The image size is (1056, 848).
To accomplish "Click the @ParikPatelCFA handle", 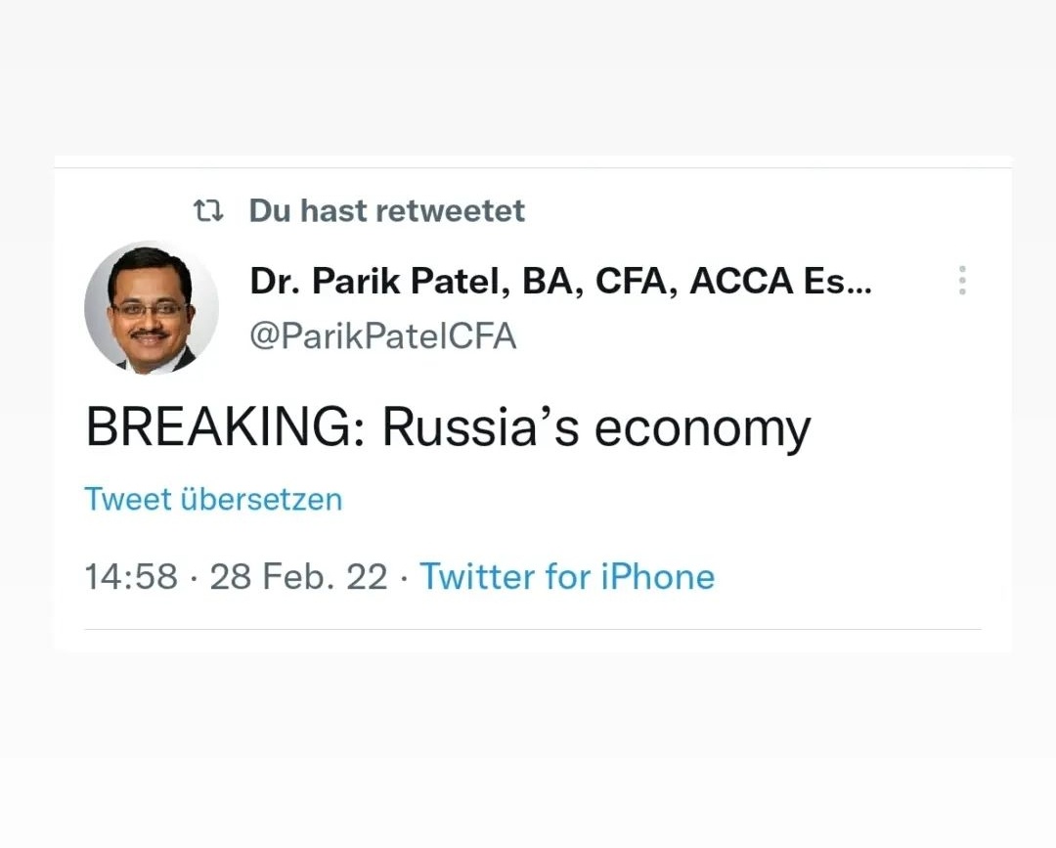I will click(383, 336).
